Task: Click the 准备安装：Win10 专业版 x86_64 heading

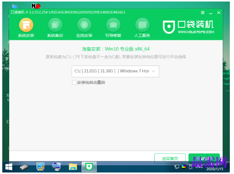Action: click(x=116, y=49)
